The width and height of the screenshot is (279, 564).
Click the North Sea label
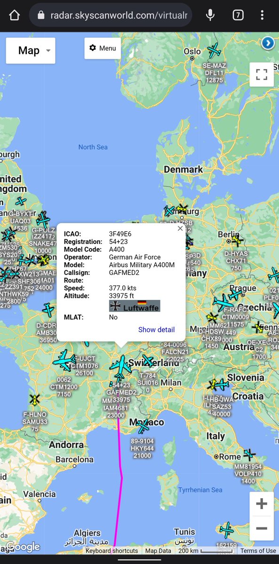pos(93,147)
